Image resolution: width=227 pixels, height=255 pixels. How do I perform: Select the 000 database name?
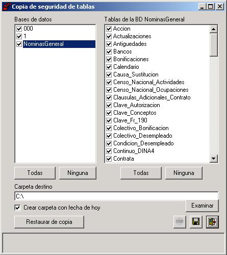click(x=28, y=29)
